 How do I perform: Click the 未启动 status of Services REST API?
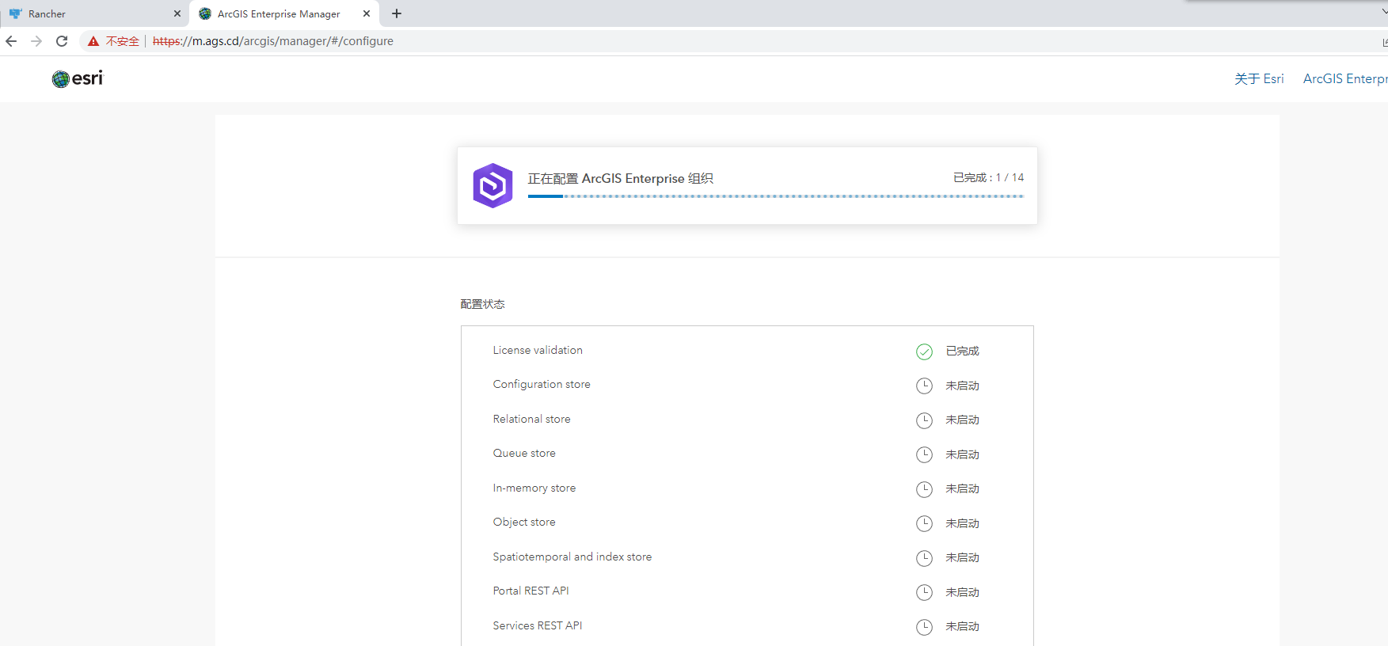963,626
